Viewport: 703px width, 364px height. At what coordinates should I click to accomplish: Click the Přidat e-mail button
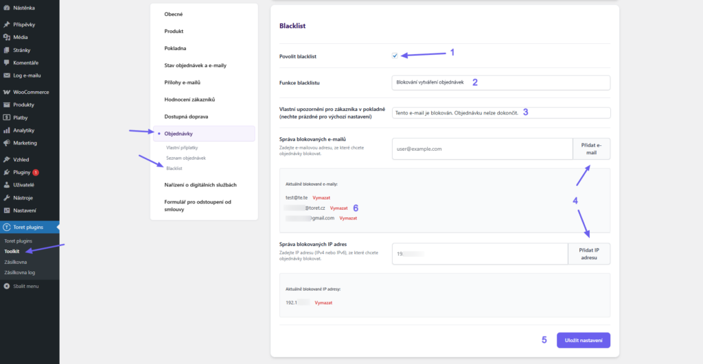(591, 149)
